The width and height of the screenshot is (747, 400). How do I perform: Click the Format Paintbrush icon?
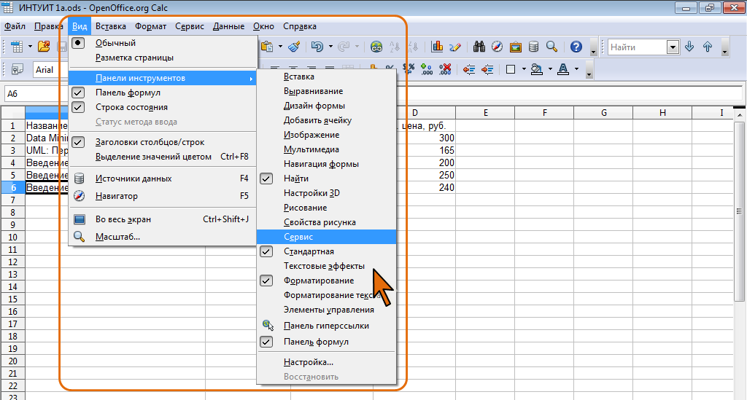pos(294,47)
